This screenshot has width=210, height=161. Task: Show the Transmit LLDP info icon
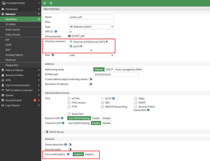[63, 123]
